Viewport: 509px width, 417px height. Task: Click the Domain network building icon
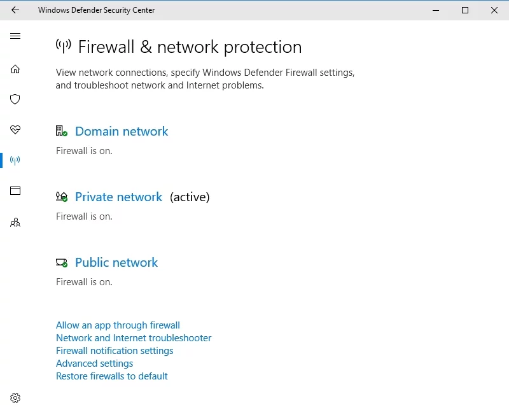pyautogui.click(x=61, y=131)
